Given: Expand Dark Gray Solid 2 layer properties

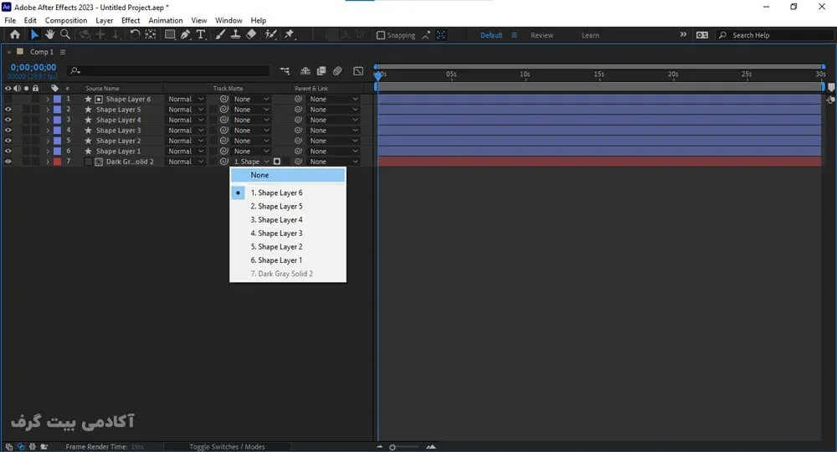Looking at the screenshot, I should pos(48,162).
